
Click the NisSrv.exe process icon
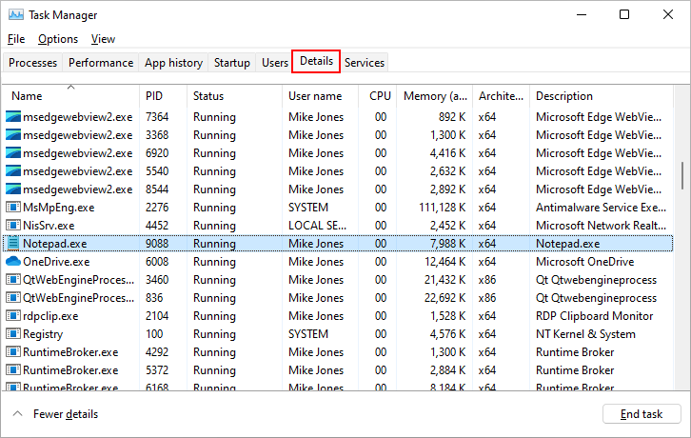(13, 226)
